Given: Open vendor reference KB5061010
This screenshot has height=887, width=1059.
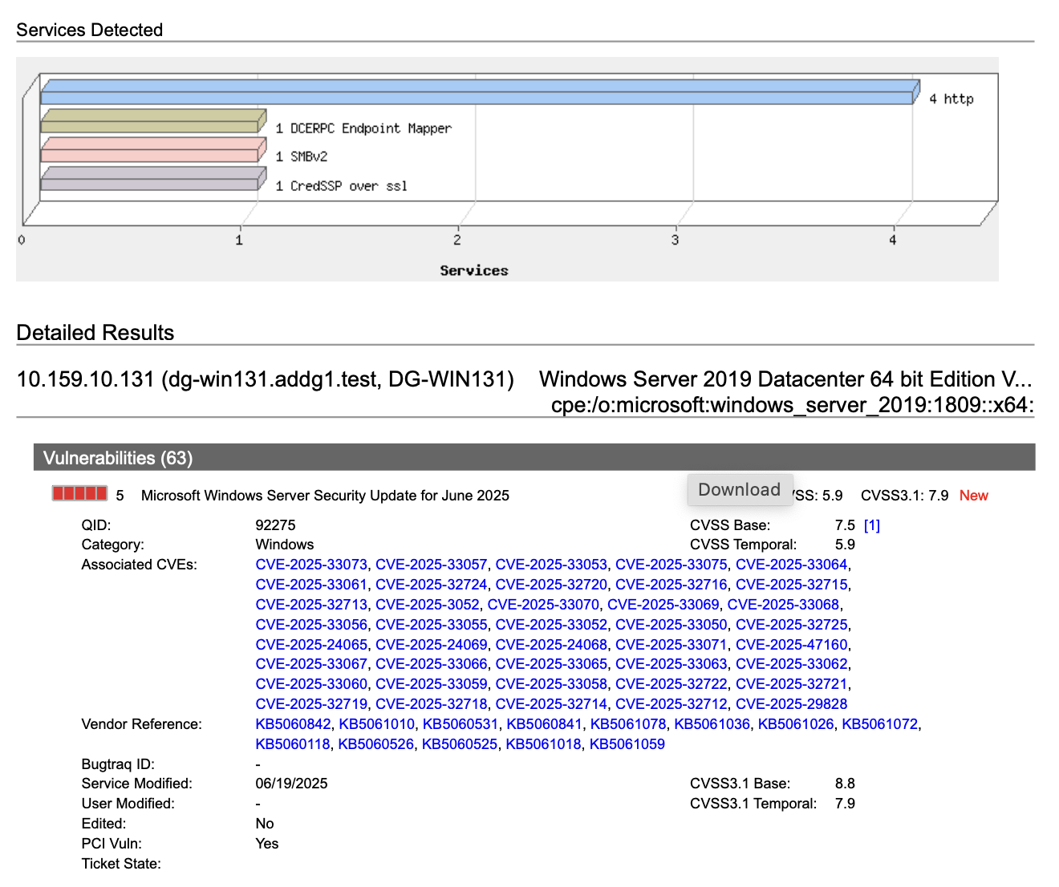Looking at the screenshot, I should [x=377, y=724].
